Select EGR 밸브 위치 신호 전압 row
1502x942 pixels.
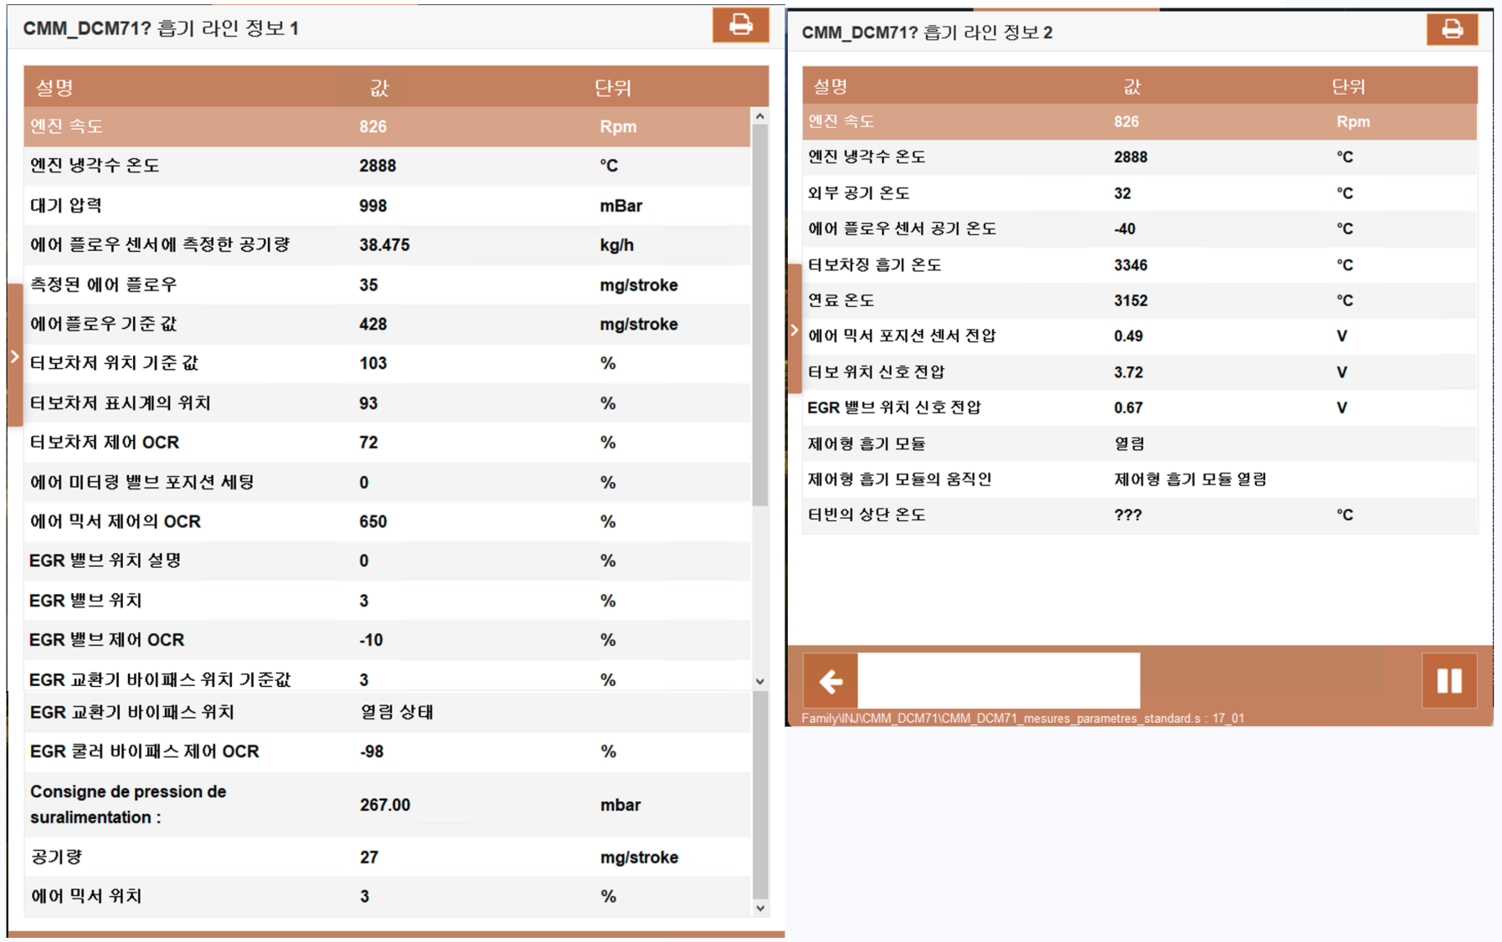coord(1139,407)
